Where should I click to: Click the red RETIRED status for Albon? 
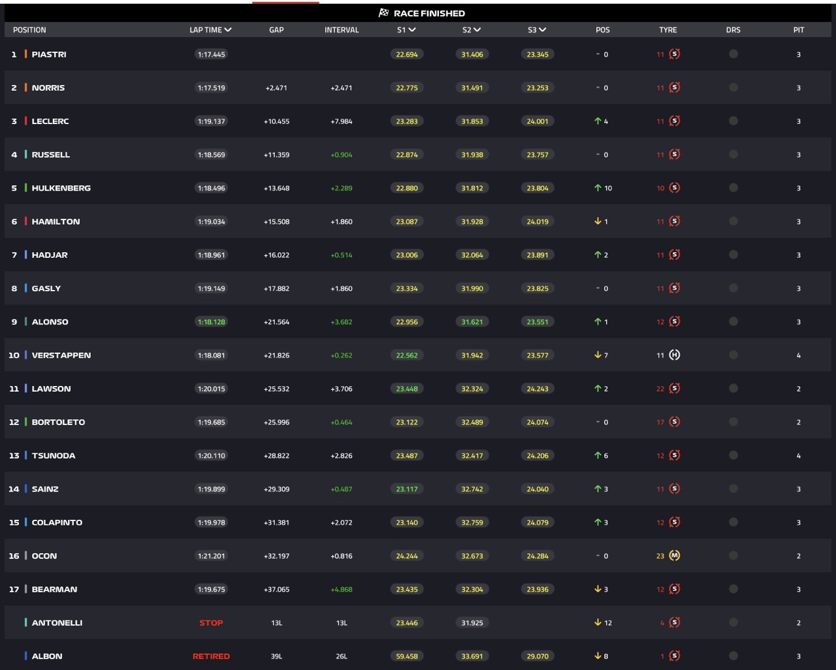tap(211, 656)
